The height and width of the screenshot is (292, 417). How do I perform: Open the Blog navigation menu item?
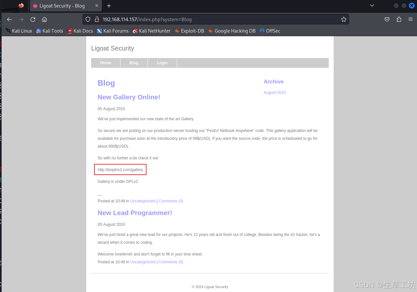point(134,63)
